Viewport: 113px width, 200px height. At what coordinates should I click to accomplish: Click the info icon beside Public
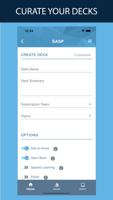[46, 178]
